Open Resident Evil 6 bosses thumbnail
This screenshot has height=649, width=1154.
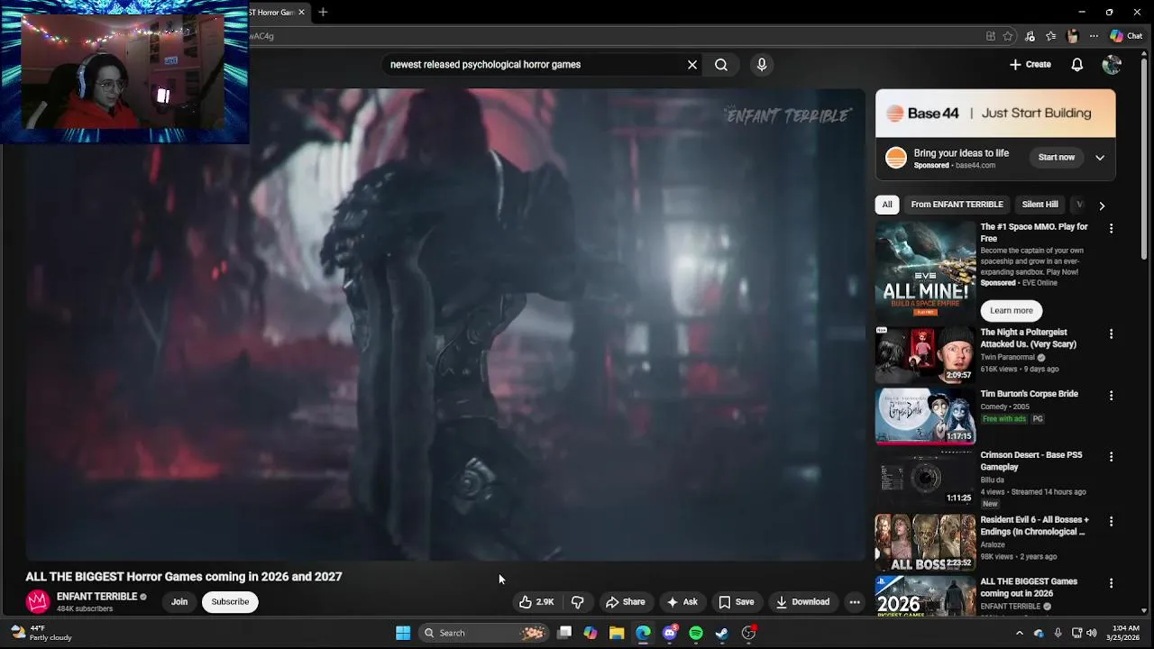pos(925,543)
